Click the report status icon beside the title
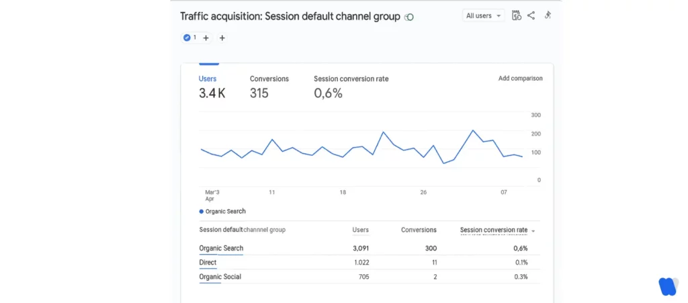This screenshot has width=688, height=303. (409, 17)
